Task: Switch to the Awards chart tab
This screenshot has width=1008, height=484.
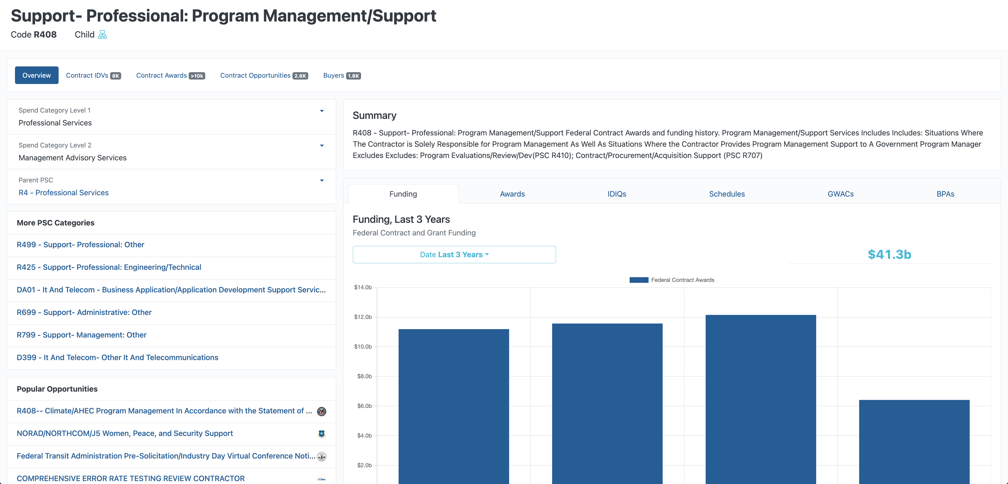Action: click(x=512, y=194)
